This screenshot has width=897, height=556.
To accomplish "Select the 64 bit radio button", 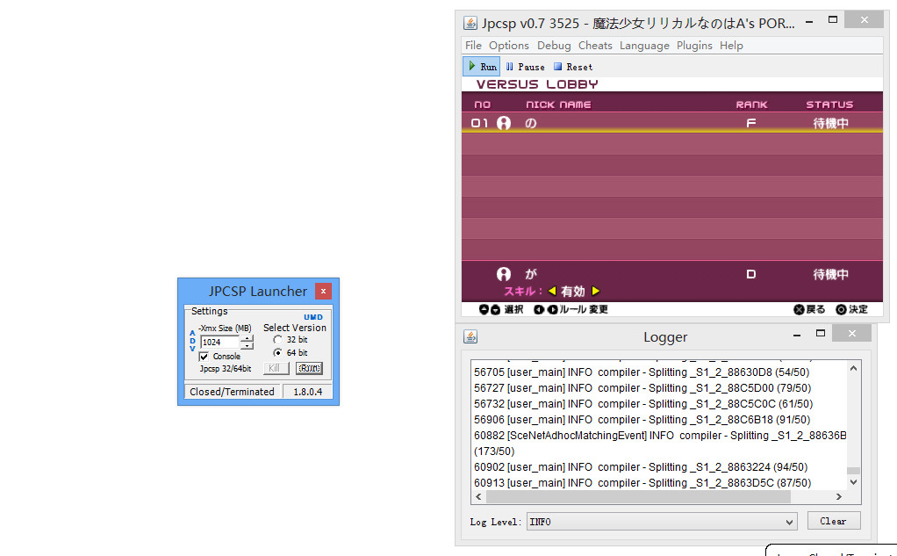I will pyautogui.click(x=278, y=353).
